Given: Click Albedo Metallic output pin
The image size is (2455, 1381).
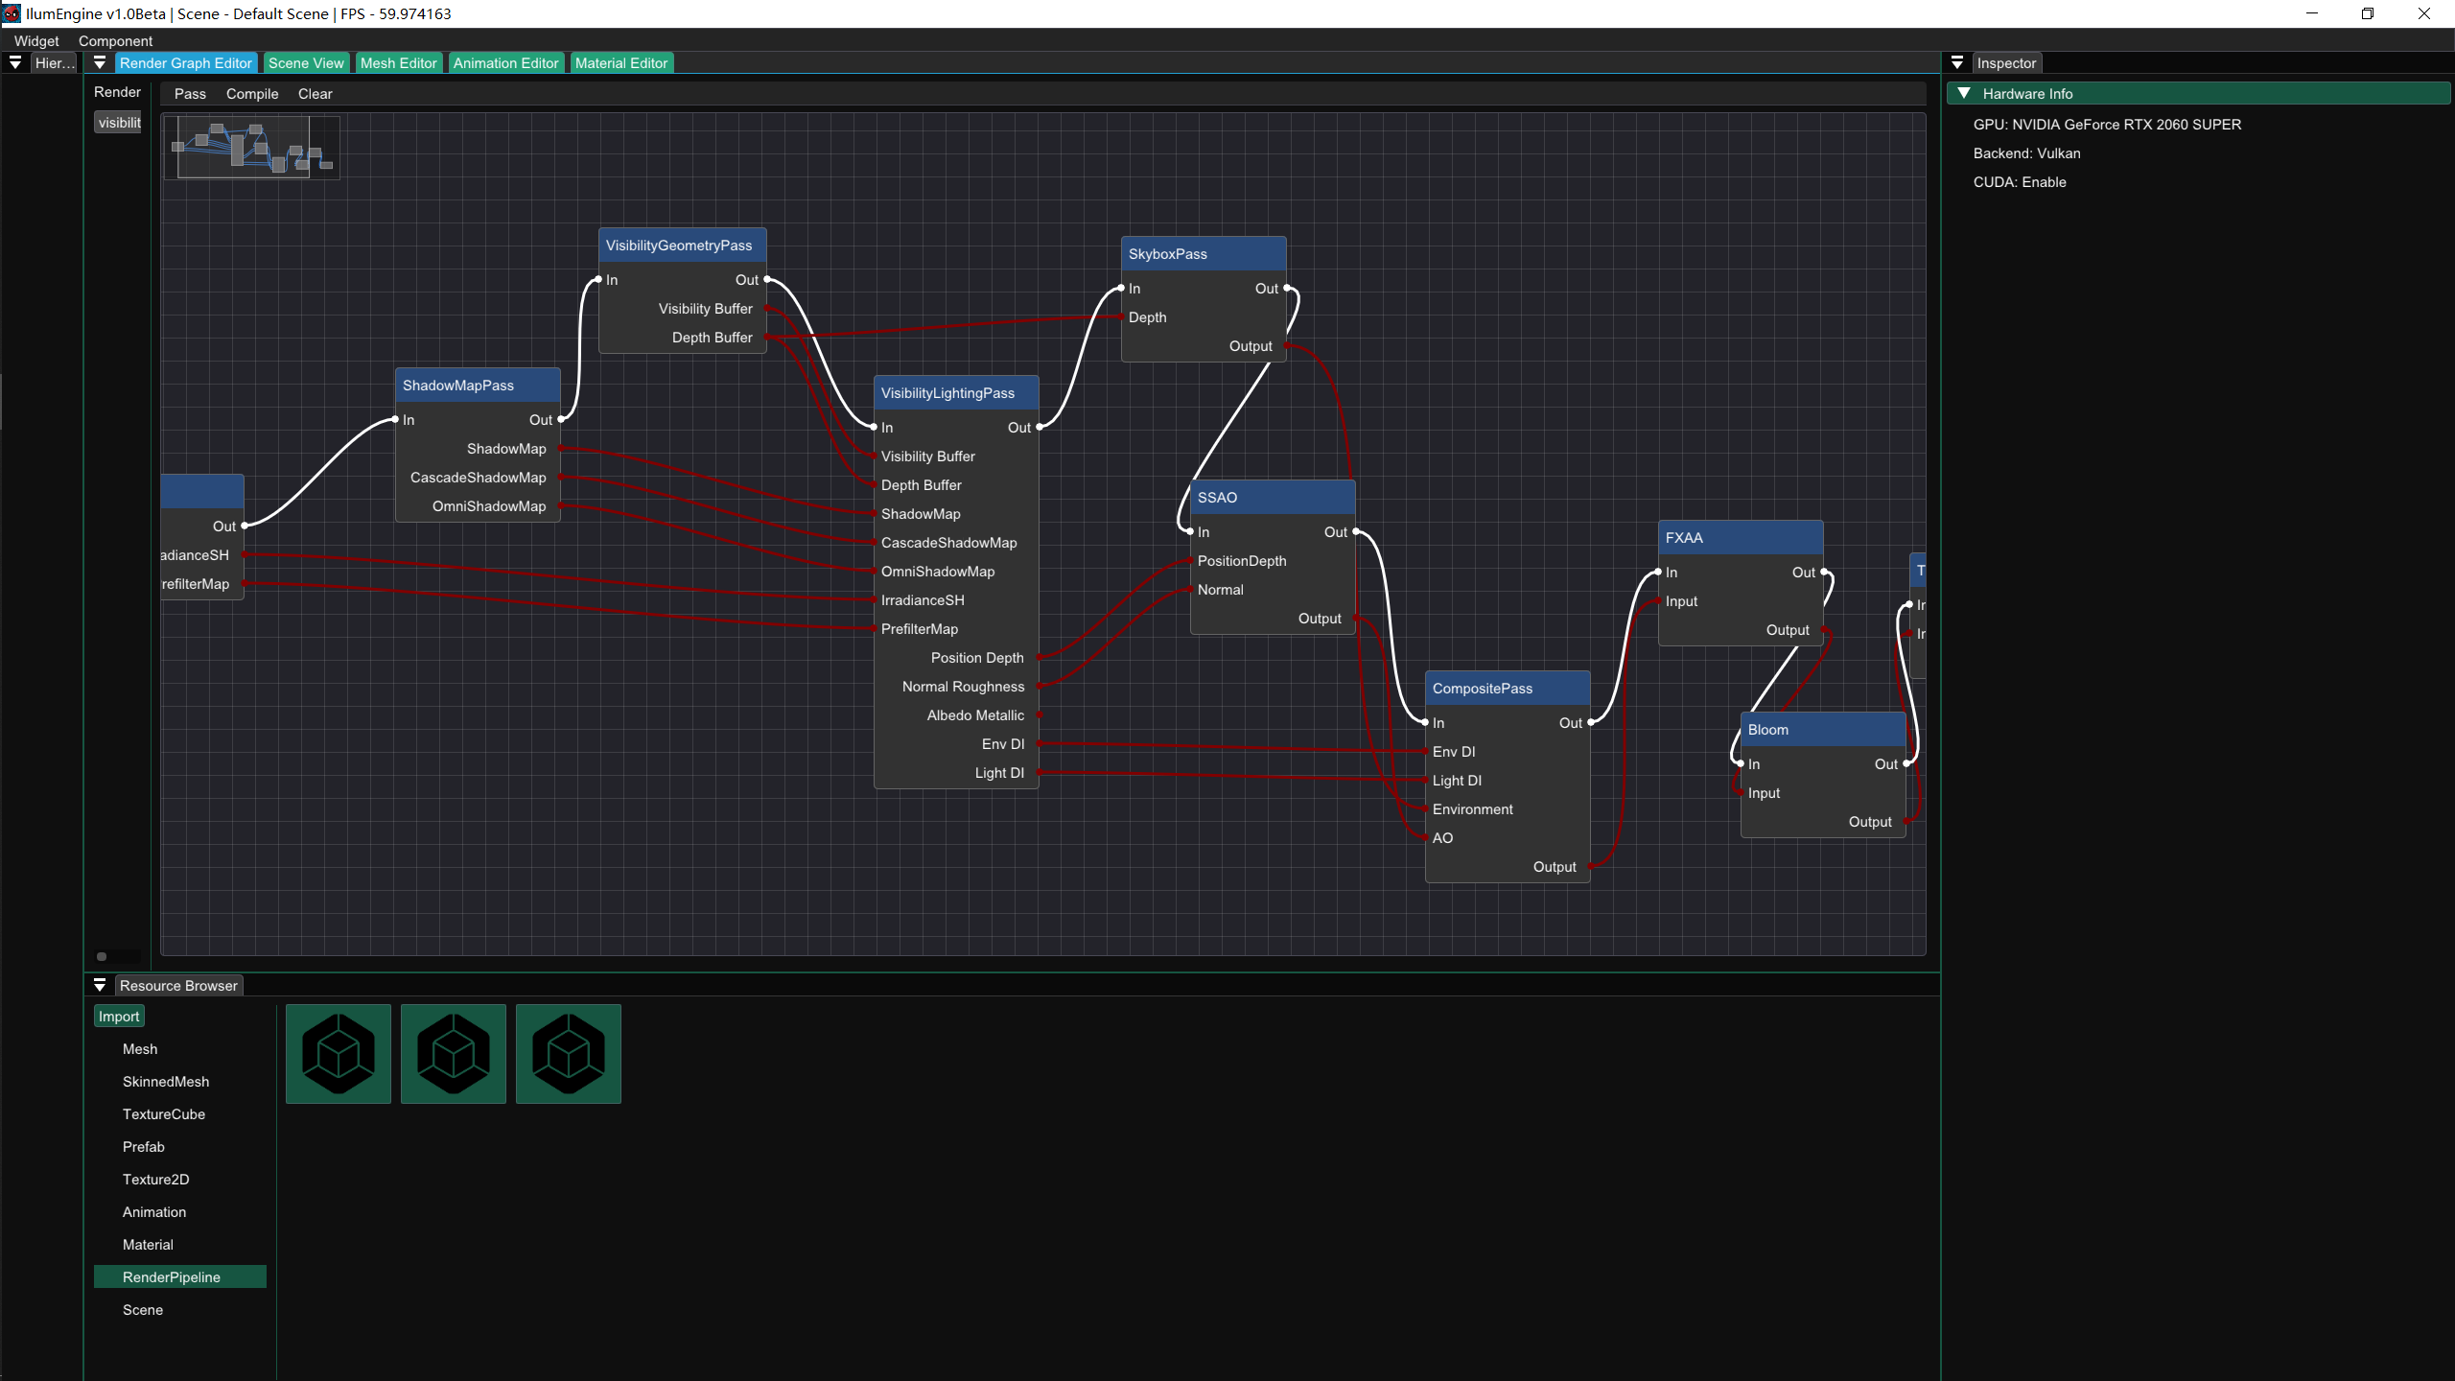Looking at the screenshot, I should click(x=1039, y=714).
